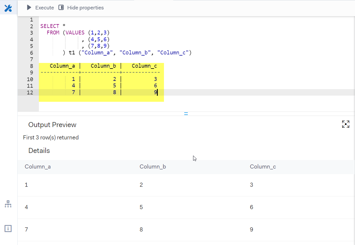Viewport: 355px width, 245px height.
Task: Click the Output Preview heading
Action: pos(52,125)
